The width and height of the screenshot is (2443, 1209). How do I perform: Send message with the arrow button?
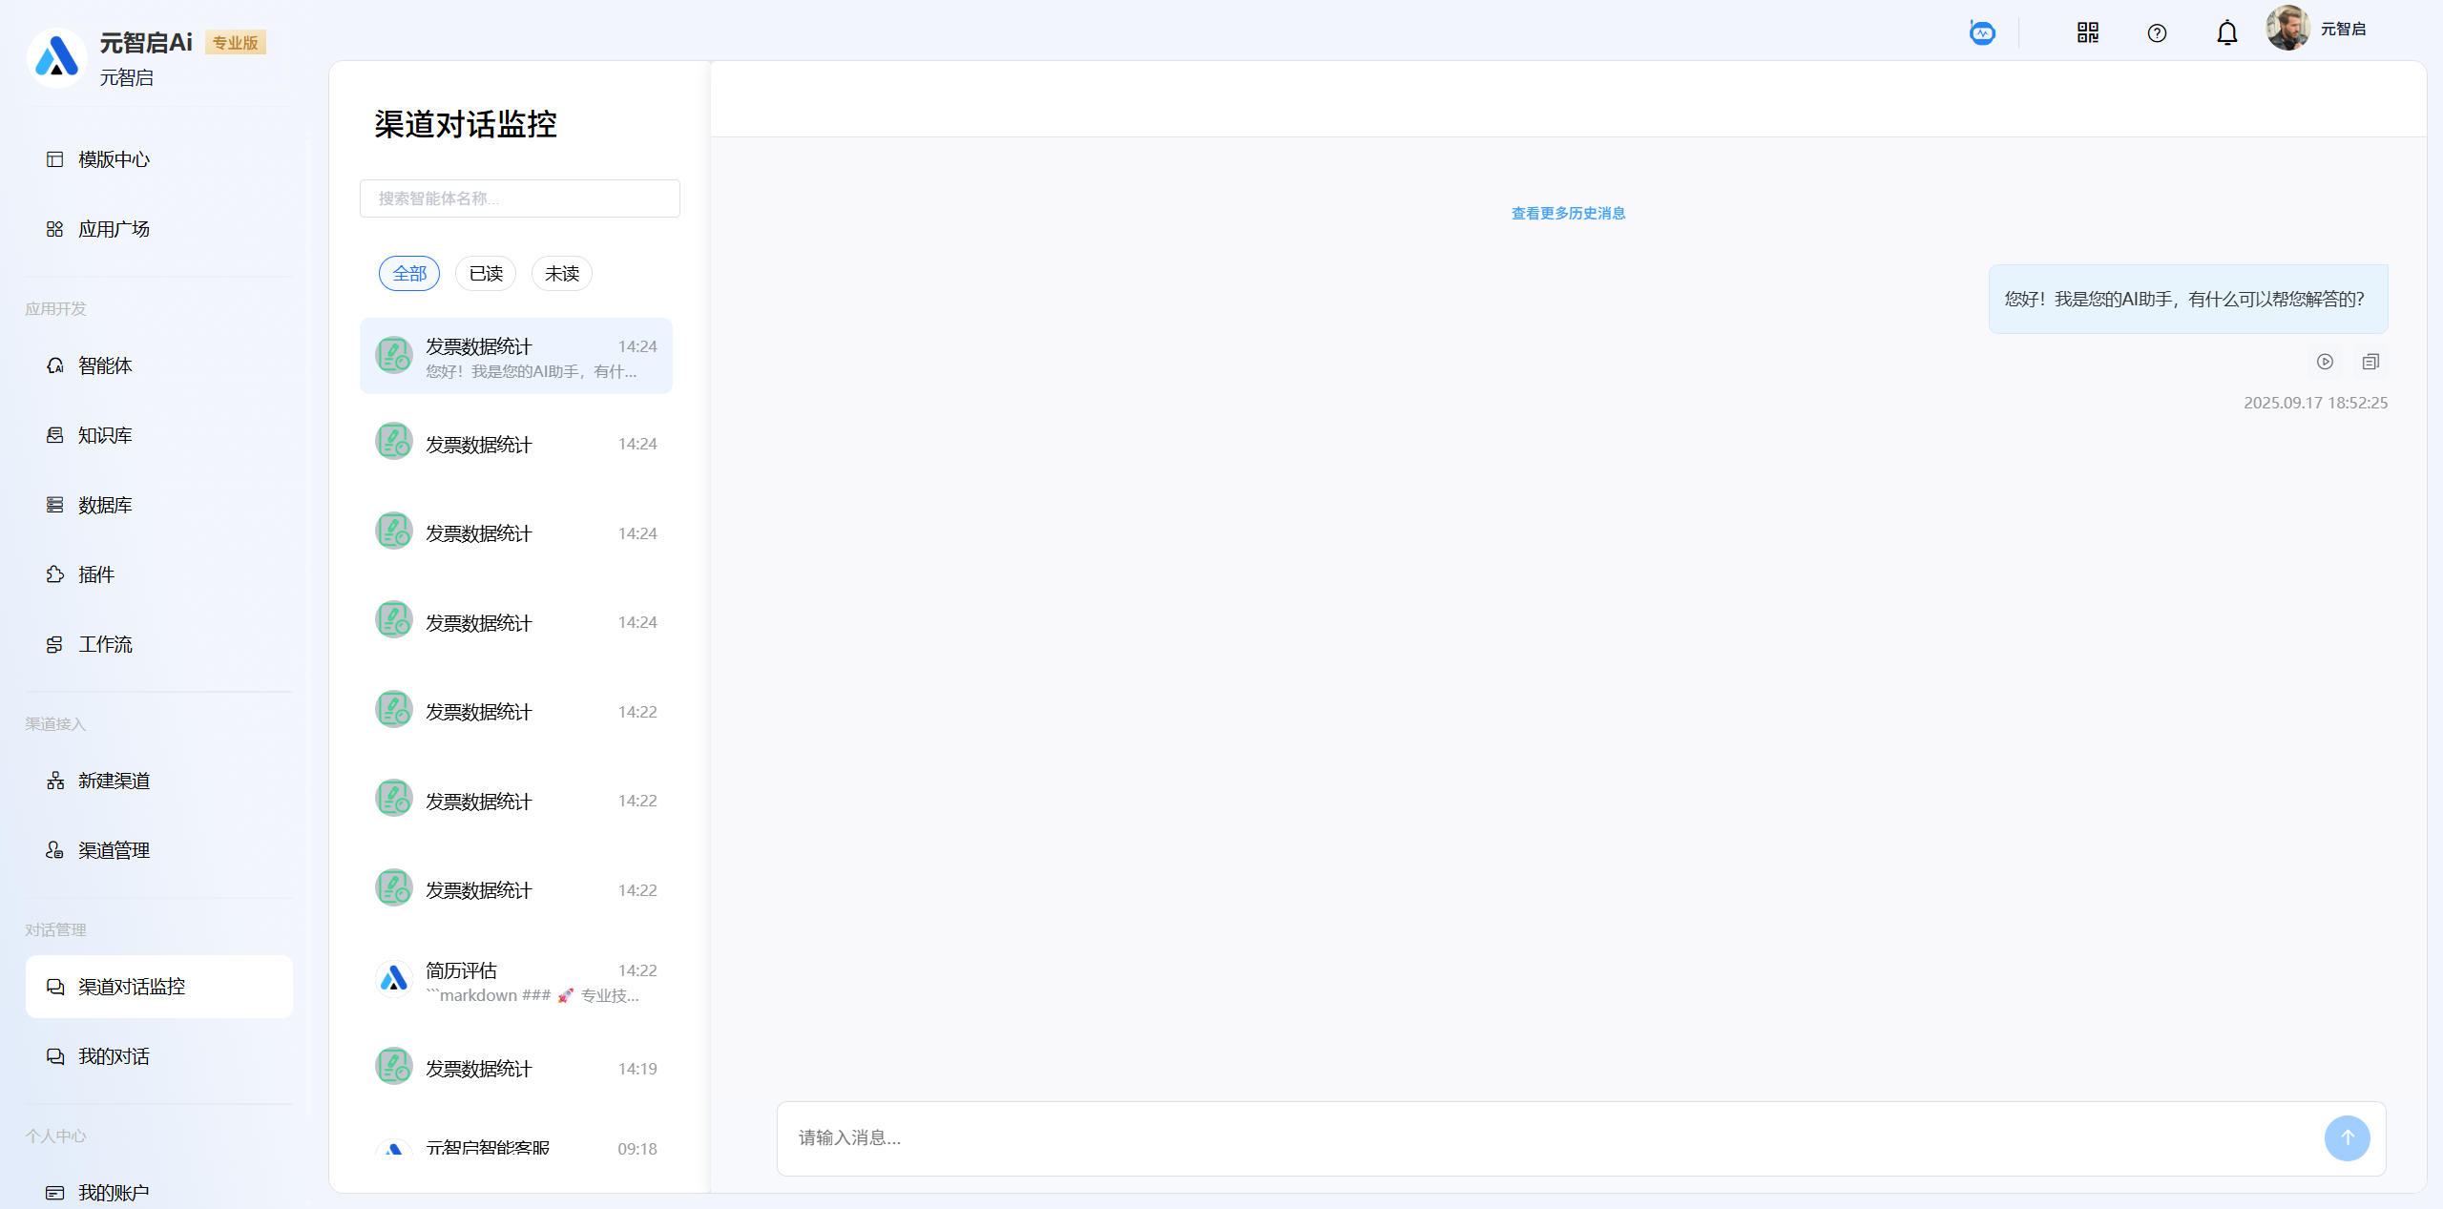click(x=2347, y=1137)
